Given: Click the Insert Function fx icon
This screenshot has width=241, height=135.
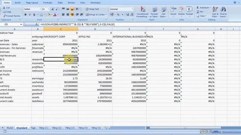Looking at the screenshot, I should click(37, 24).
